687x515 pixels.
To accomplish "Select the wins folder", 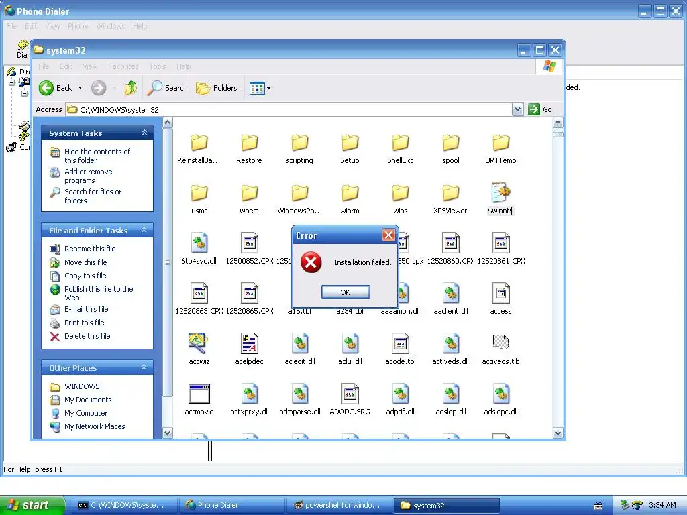I will [x=400, y=199].
